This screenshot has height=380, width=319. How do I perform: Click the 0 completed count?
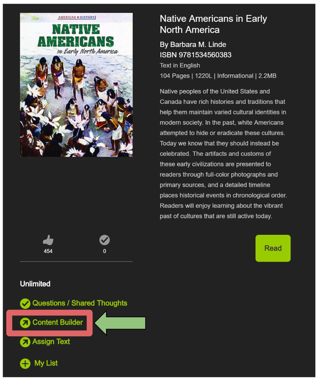click(104, 251)
